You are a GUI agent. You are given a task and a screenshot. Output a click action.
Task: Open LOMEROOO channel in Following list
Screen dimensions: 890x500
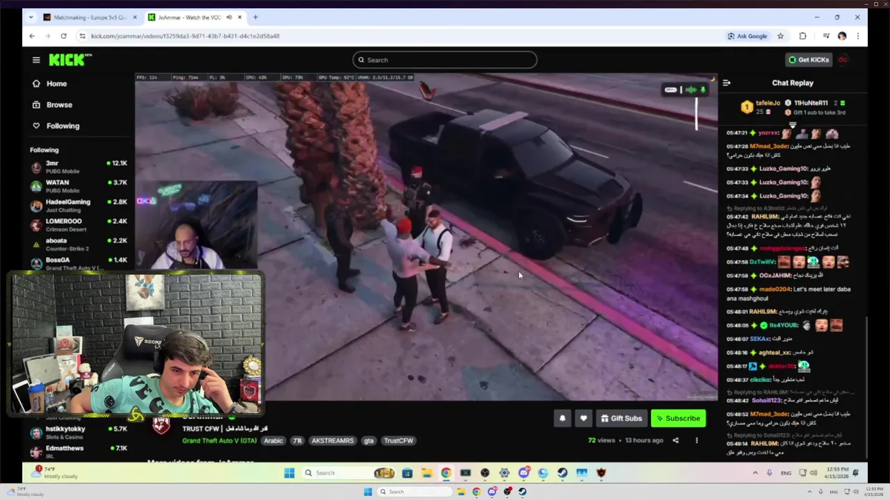coord(79,224)
